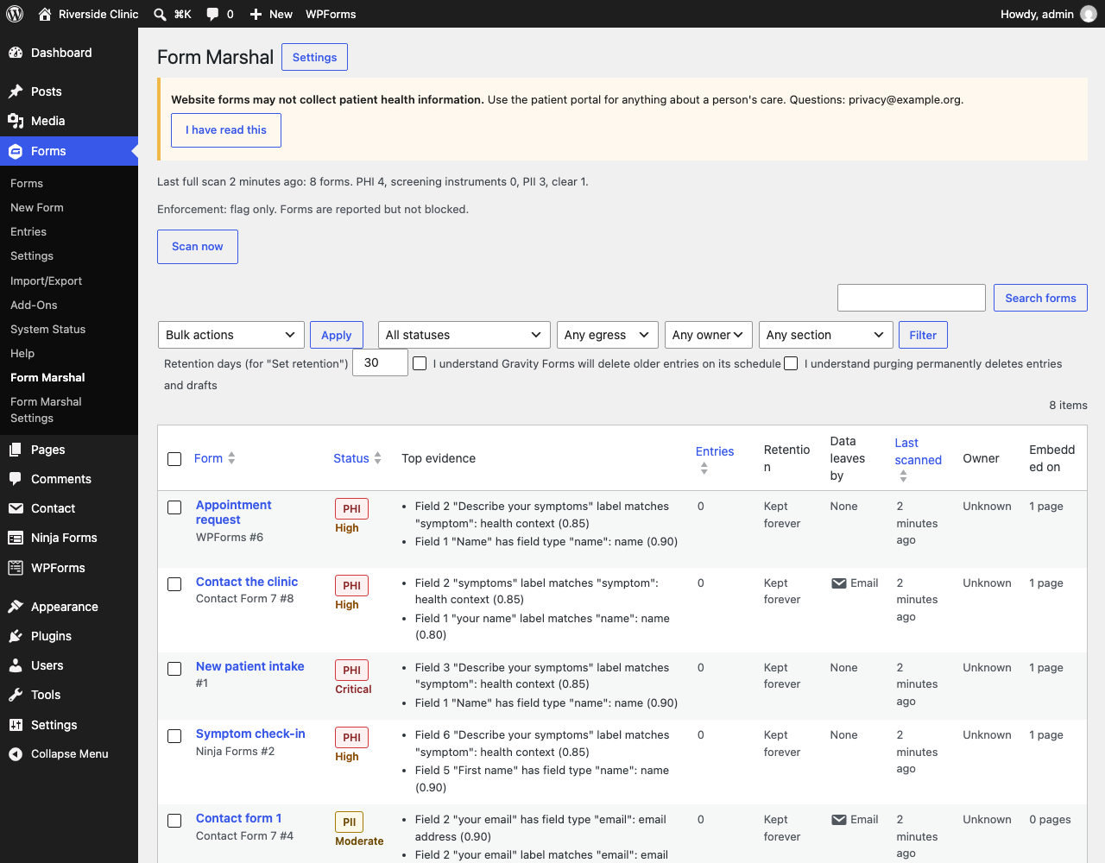This screenshot has width=1105, height=863.
Task: Open Any egress filter dropdown
Action: 607,335
